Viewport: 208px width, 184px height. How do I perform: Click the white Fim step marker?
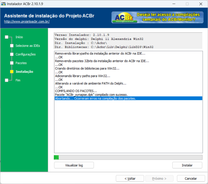6,80
